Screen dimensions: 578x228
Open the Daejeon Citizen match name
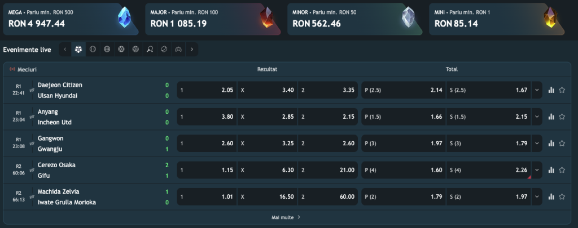(60, 85)
